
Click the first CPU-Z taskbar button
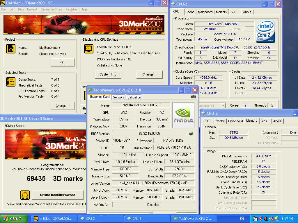click(x=100, y=219)
